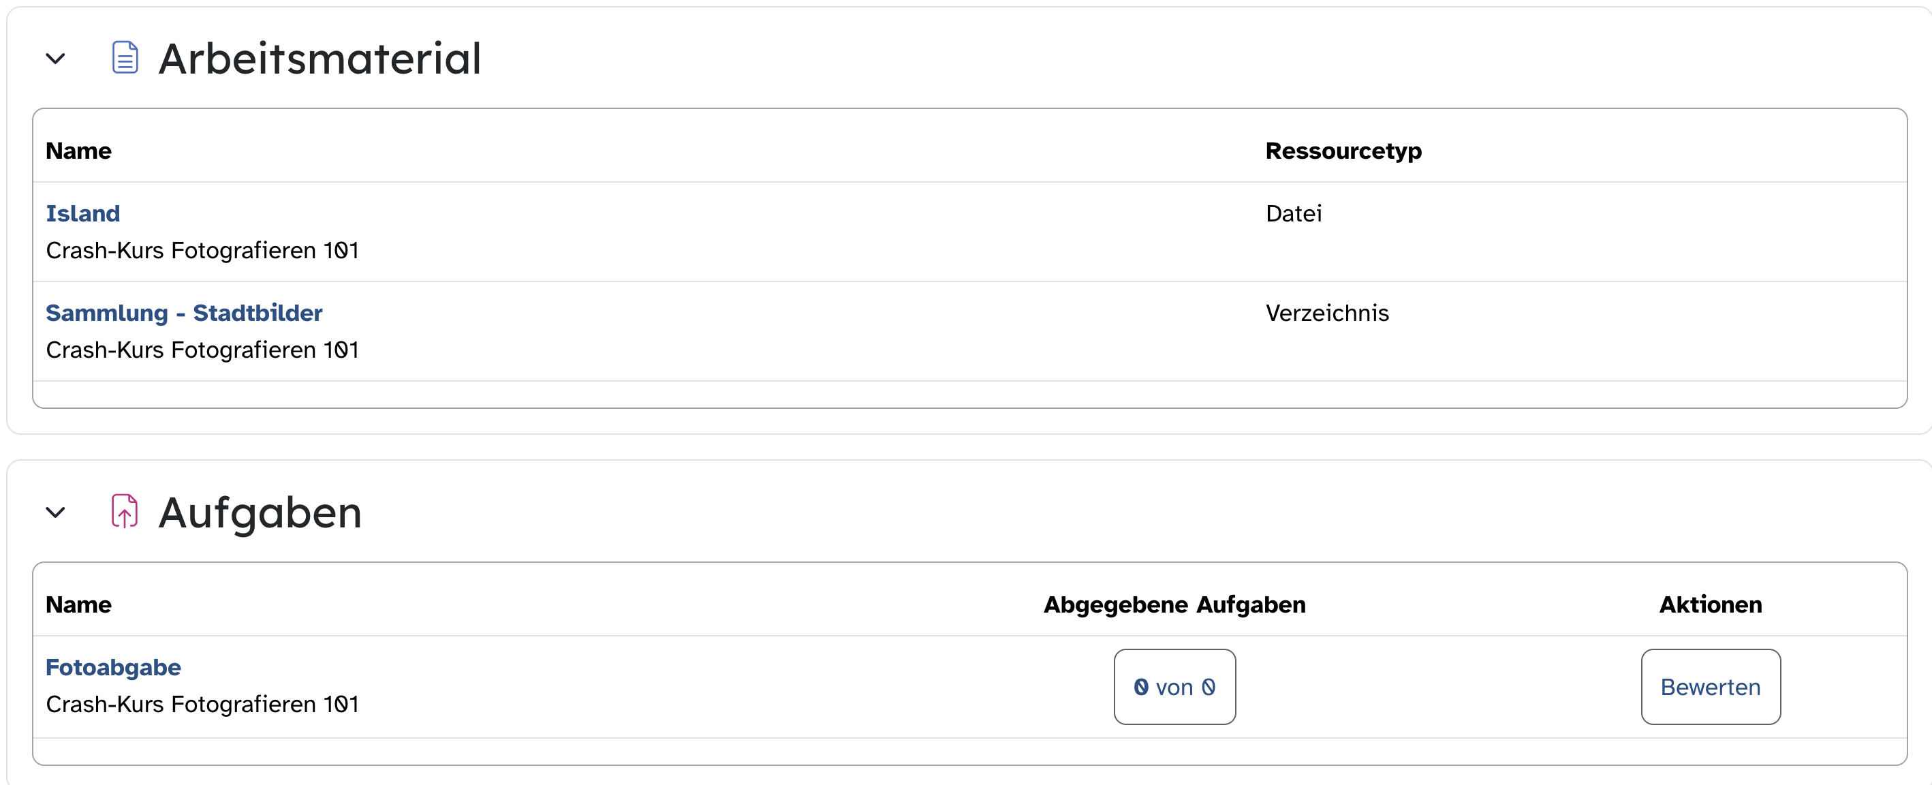Viewport: 1932px width, 785px height.
Task: Click the 0 von 0 submissions button
Action: [1174, 687]
